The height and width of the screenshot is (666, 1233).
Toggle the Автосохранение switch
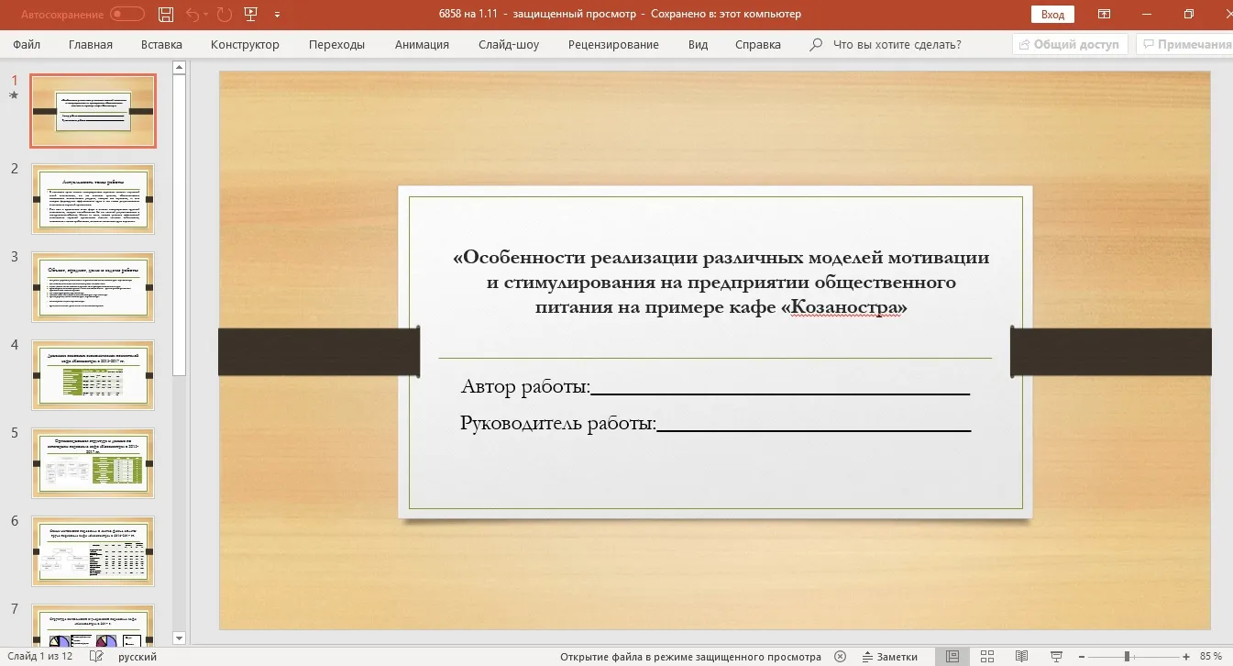pos(127,14)
